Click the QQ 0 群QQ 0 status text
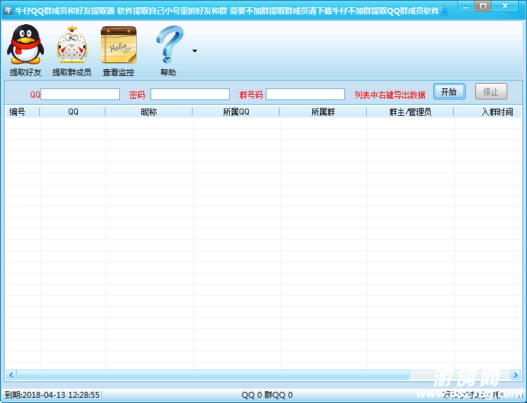Viewport: 527px width, 403px height. [267, 395]
